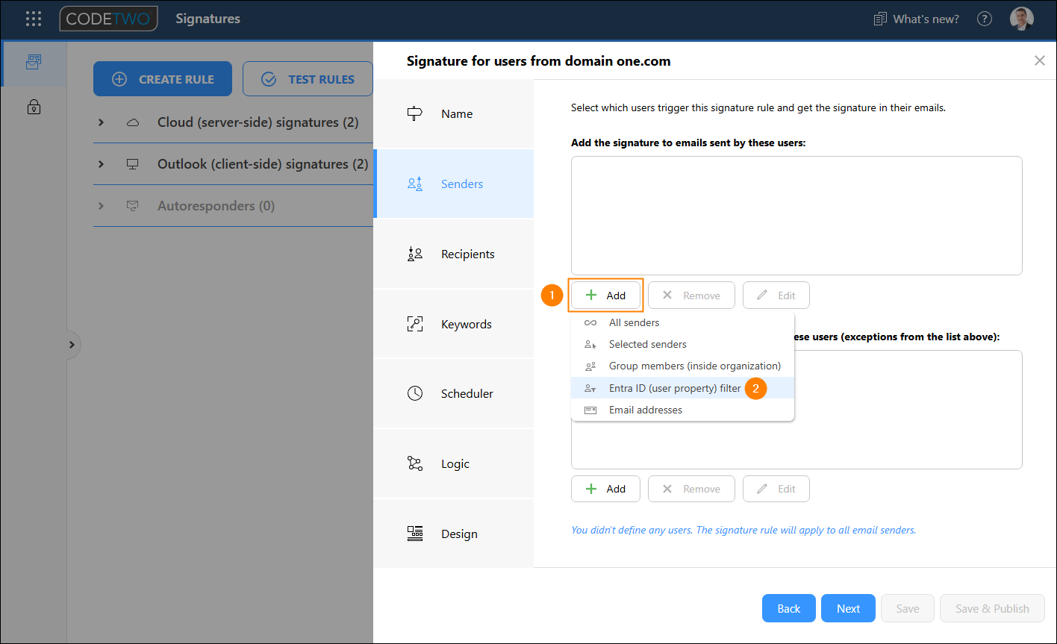1057x644 pixels.
Task: Click the branching icon next to Logic
Action: click(415, 463)
